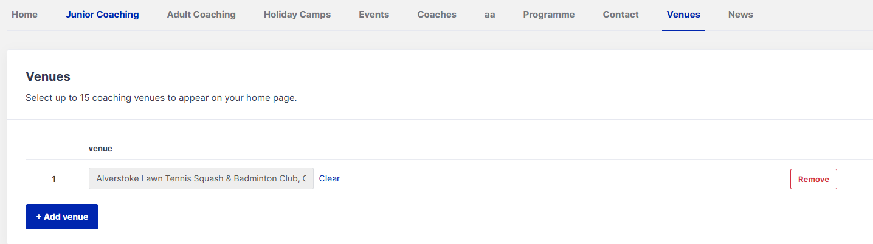Select row number 1 cell
This screenshot has width=873, height=244.
tap(53, 179)
